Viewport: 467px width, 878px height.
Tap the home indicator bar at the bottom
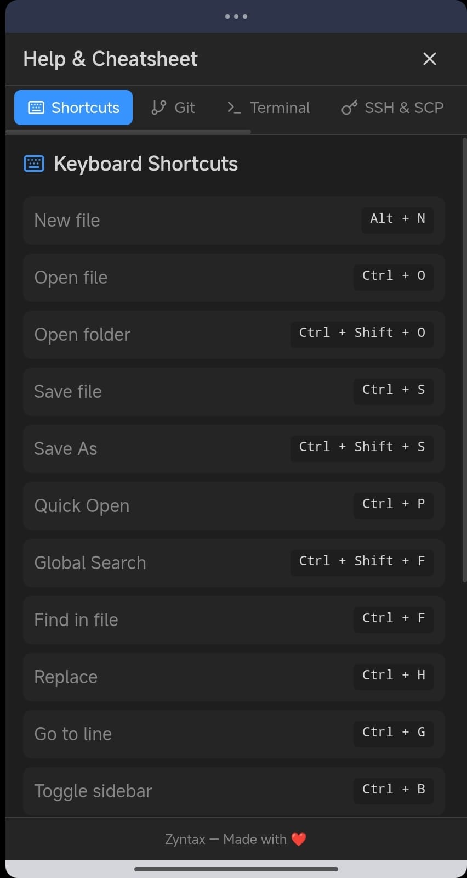click(236, 869)
